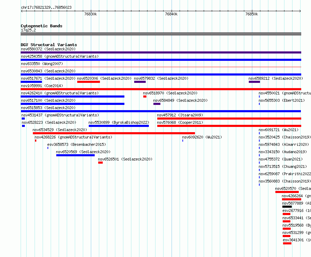Select the nsv6517671 blue variant bar

tap(31, 82)
